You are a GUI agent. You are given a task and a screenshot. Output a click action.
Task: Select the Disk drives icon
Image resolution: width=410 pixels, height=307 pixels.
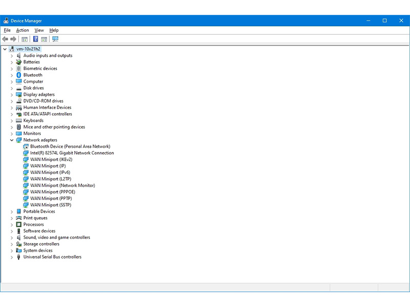pos(18,89)
